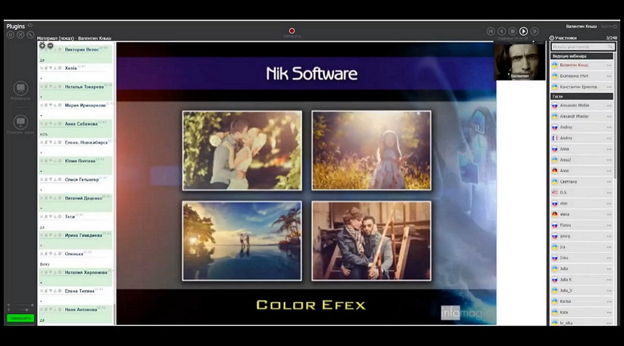Viewport: 624px width, 346px height.
Task: Select participant Julia R
Action: point(582,279)
